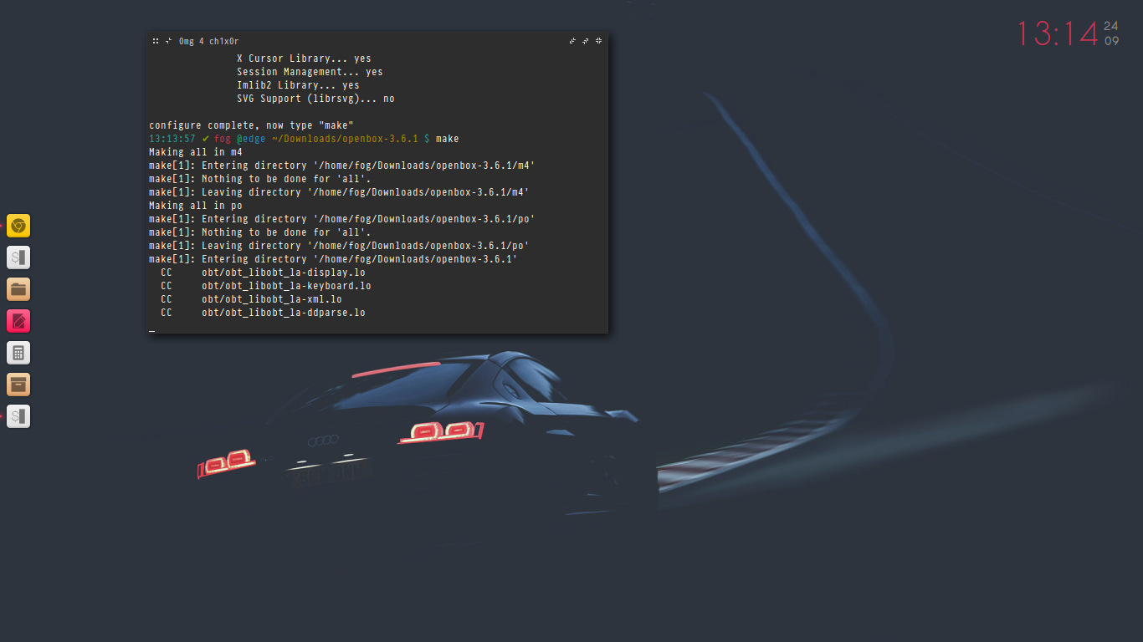Click the 'SVG Support (librsvg)... no' line
This screenshot has height=642, width=1143.
[315, 99]
